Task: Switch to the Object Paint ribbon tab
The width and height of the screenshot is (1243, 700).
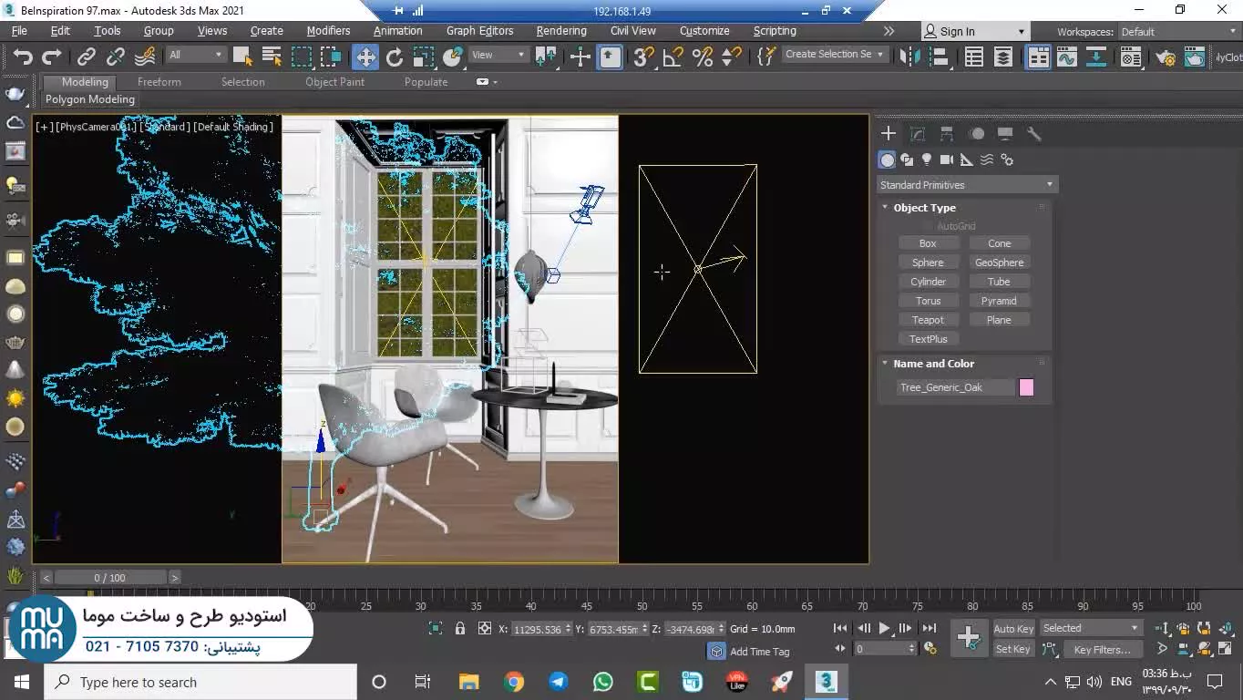Action: tap(334, 82)
